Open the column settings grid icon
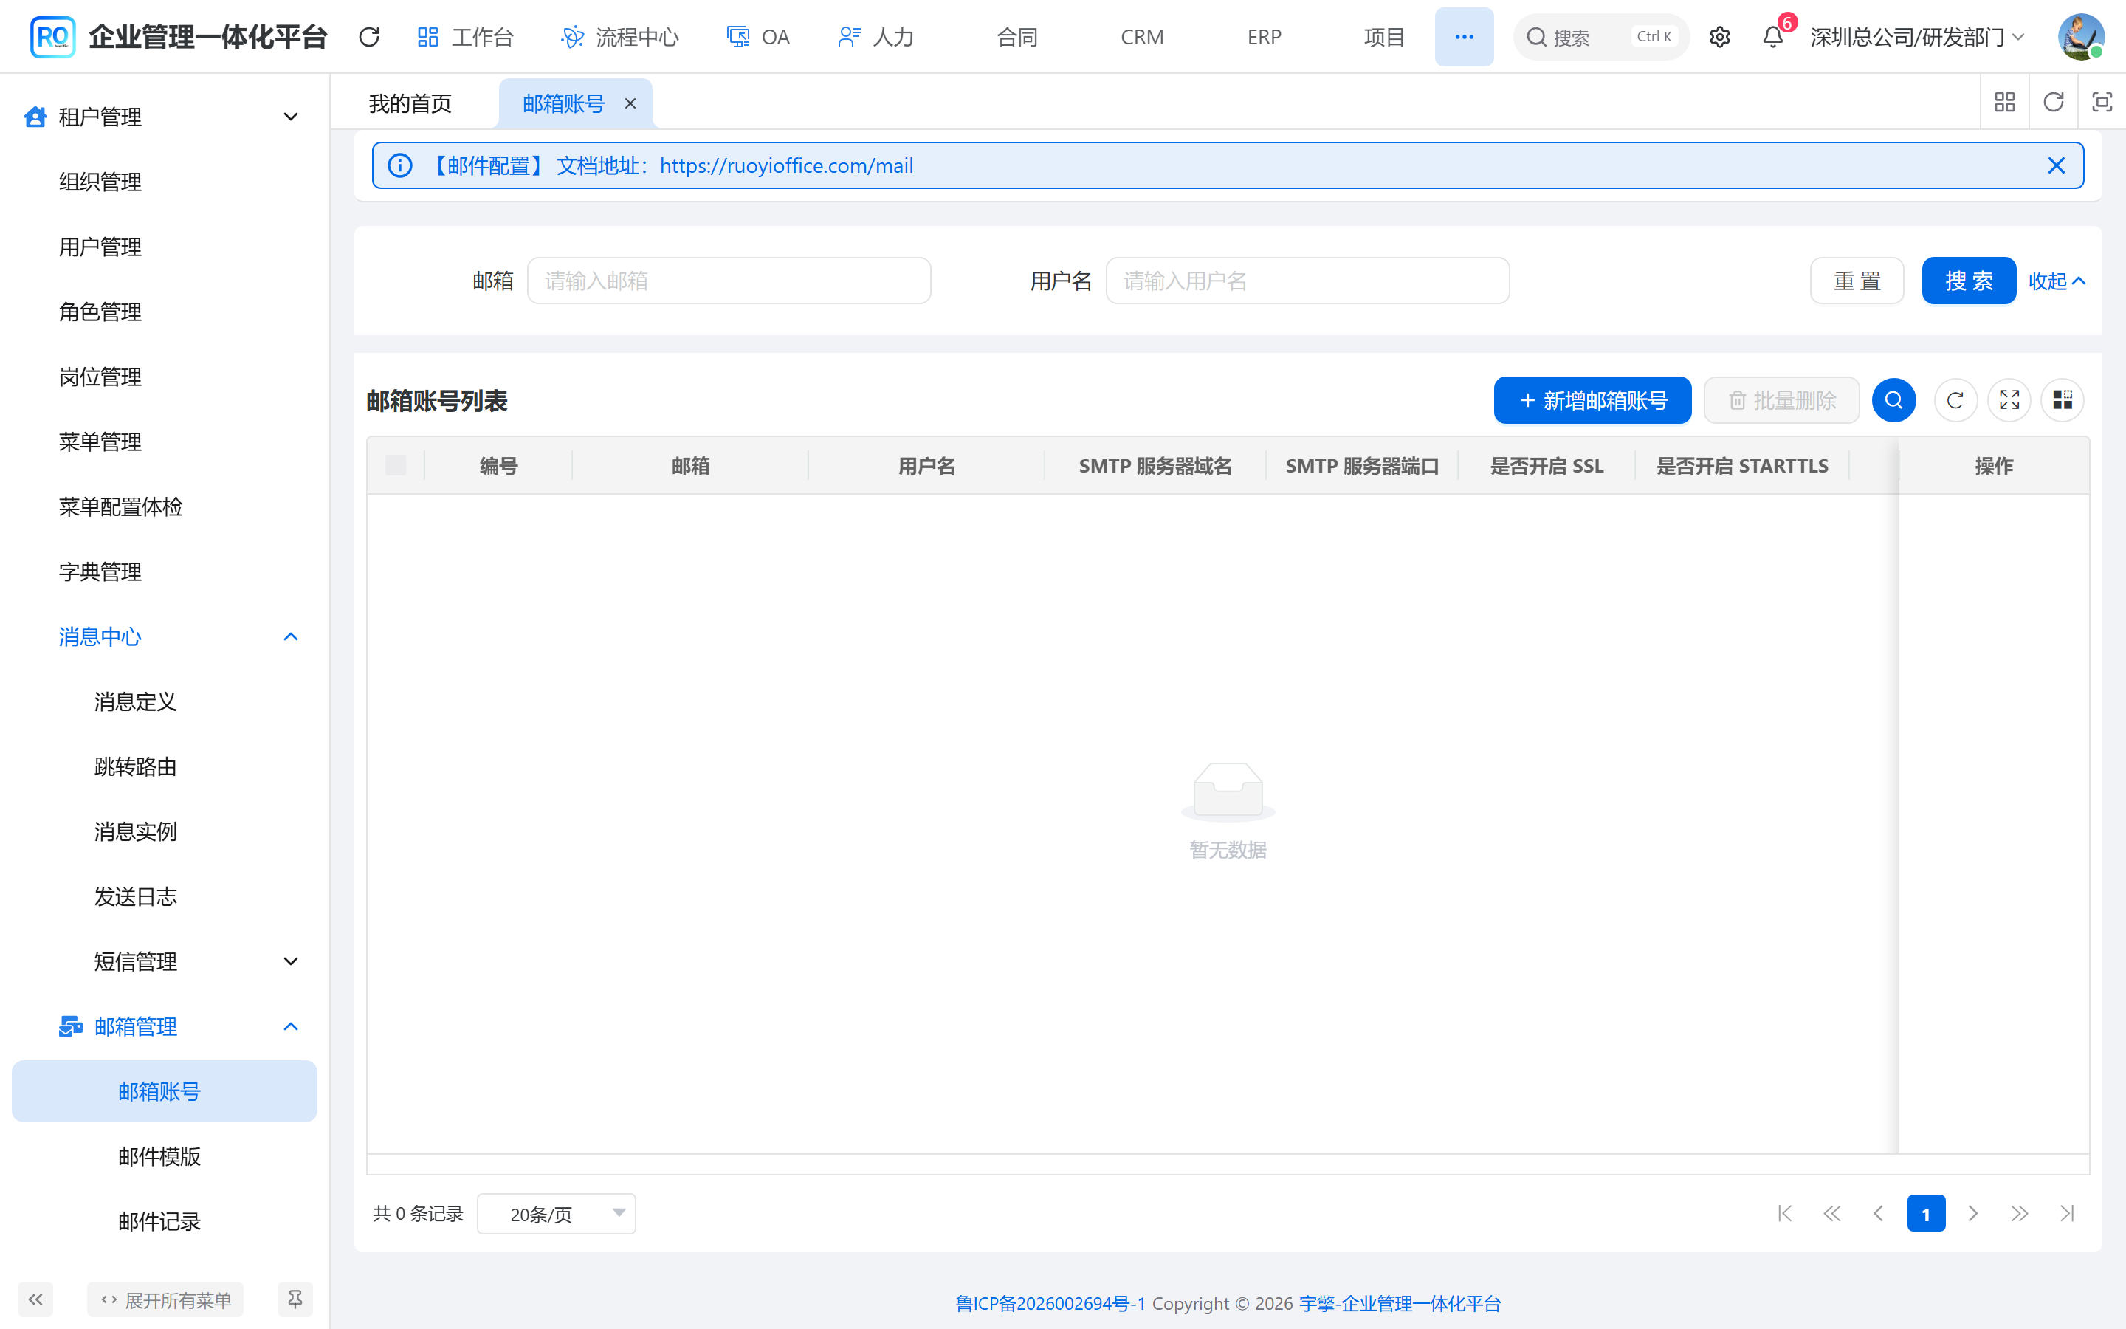Viewport: 2126px width, 1329px height. 2063,400
